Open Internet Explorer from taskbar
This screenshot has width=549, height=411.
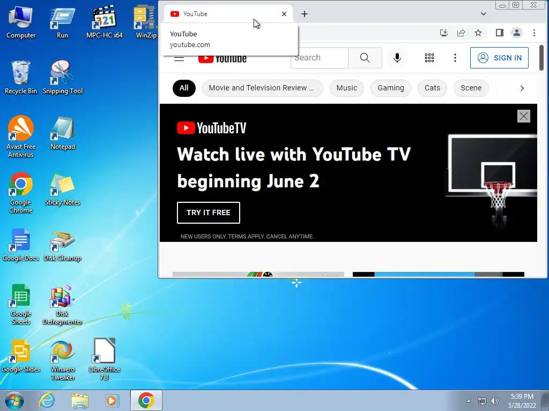(x=47, y=400)
